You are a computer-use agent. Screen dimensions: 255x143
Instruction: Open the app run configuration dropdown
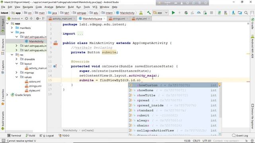point(160,13)
